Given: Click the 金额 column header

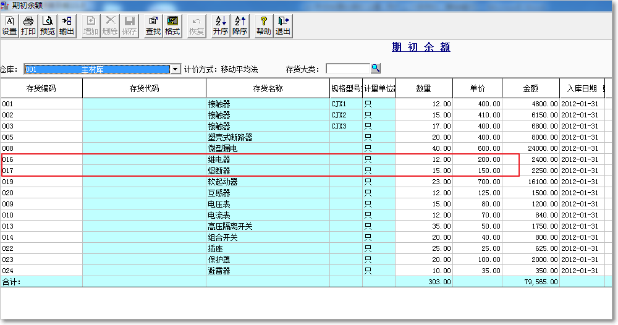Looking at the screenshot, I should [530, 88].
